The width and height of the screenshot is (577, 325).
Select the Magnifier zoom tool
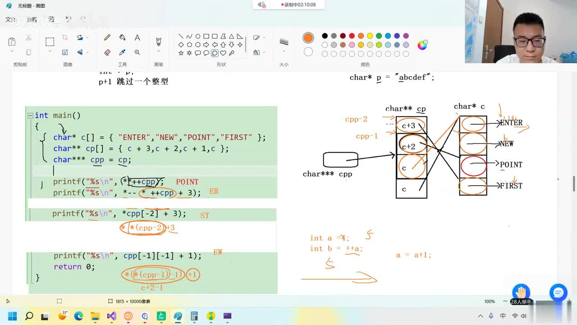click(137, 52)
